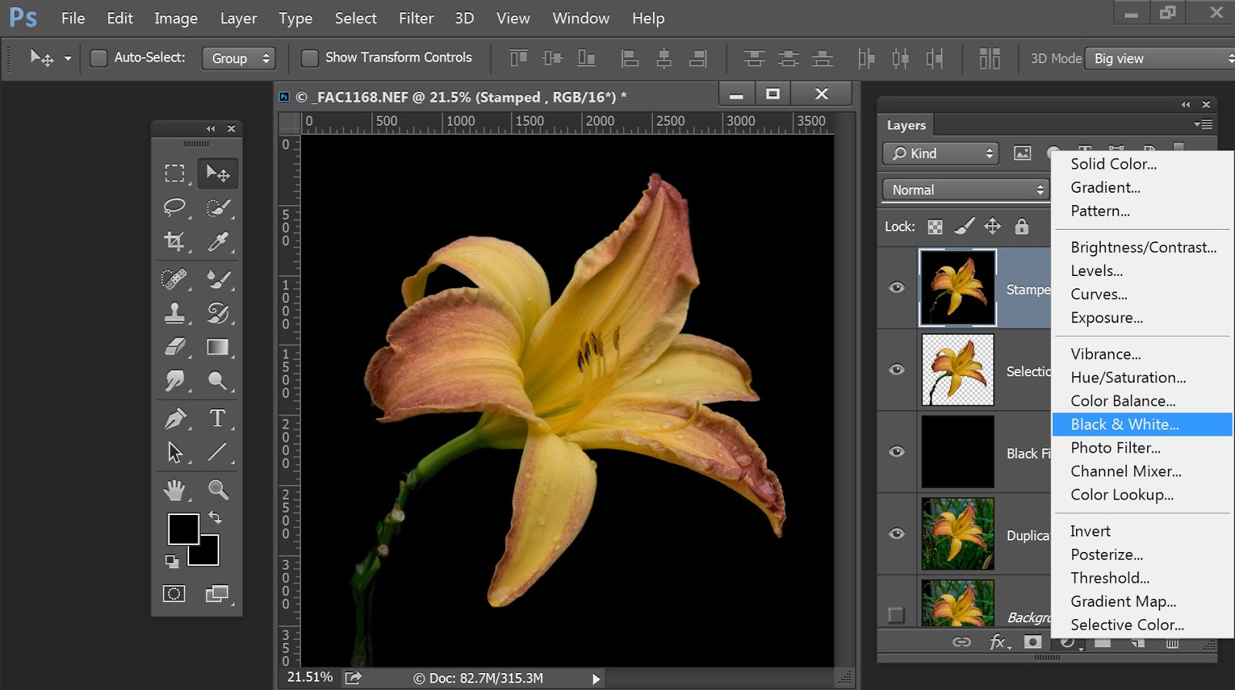Open the Auto-Select Group dropdown
The height and width of the screenshot is (690, 1235).
coord(239,59)
